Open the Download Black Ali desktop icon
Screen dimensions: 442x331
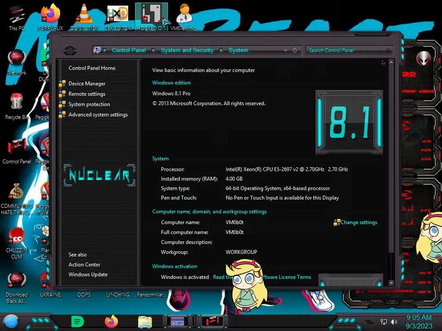17,287
